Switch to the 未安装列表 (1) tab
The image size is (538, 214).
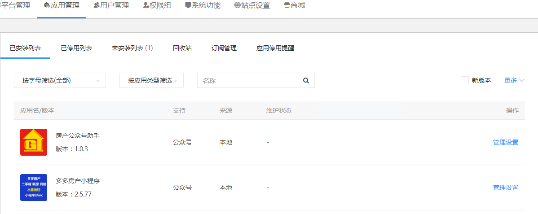(132, 48)
